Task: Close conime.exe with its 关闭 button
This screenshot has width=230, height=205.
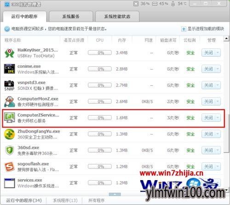Action: [x=208, y=69]
